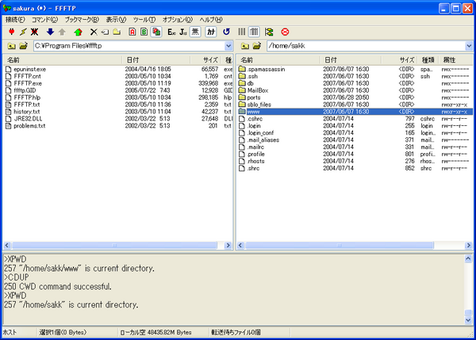Expand the remote path /home/sakk dropdown
Screen dimensions: 476x340
pyautogui.click(x=469, y=46)
